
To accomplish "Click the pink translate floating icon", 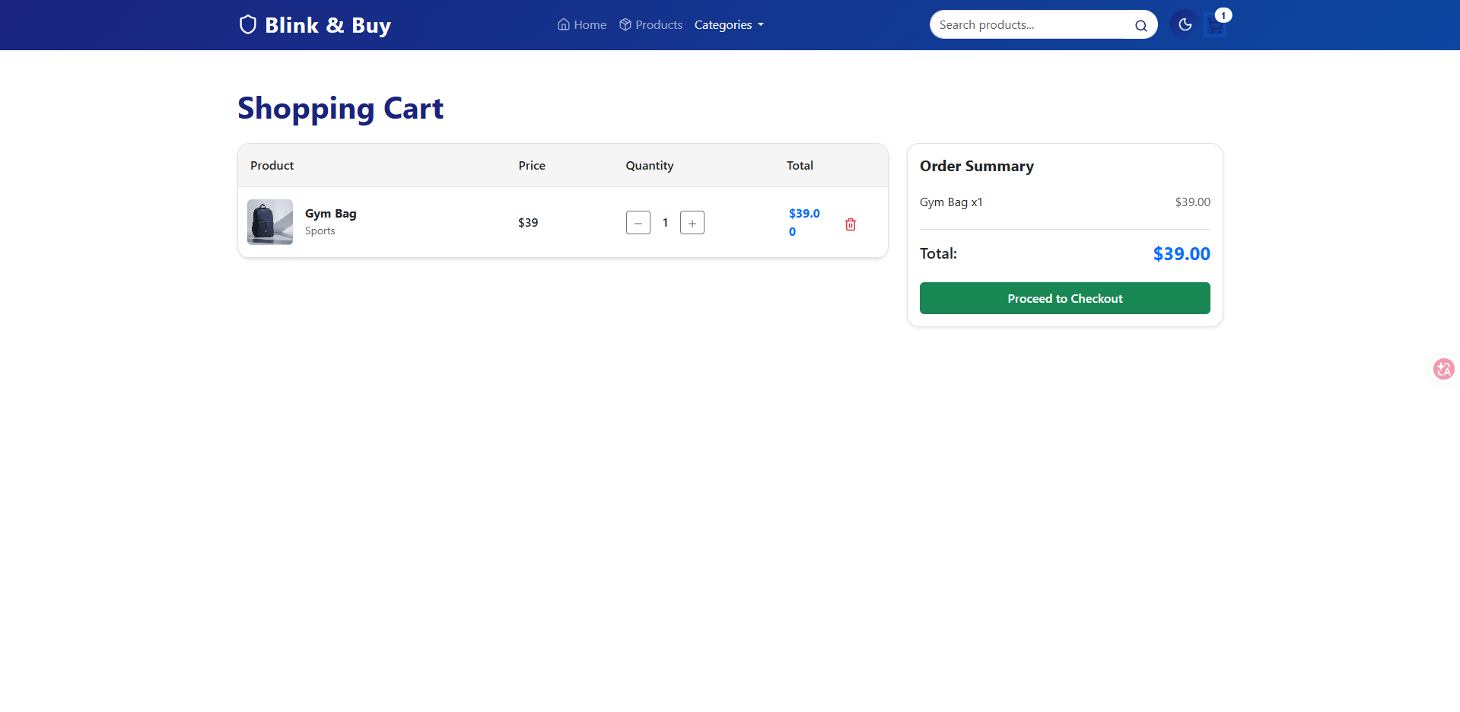I will [1443, 370].
